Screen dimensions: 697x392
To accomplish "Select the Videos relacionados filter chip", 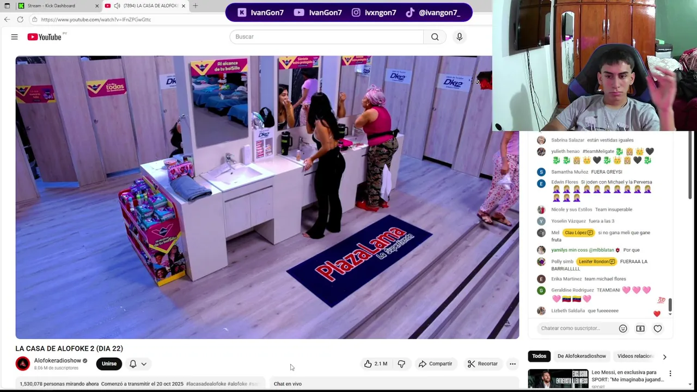I will [635, 356].
